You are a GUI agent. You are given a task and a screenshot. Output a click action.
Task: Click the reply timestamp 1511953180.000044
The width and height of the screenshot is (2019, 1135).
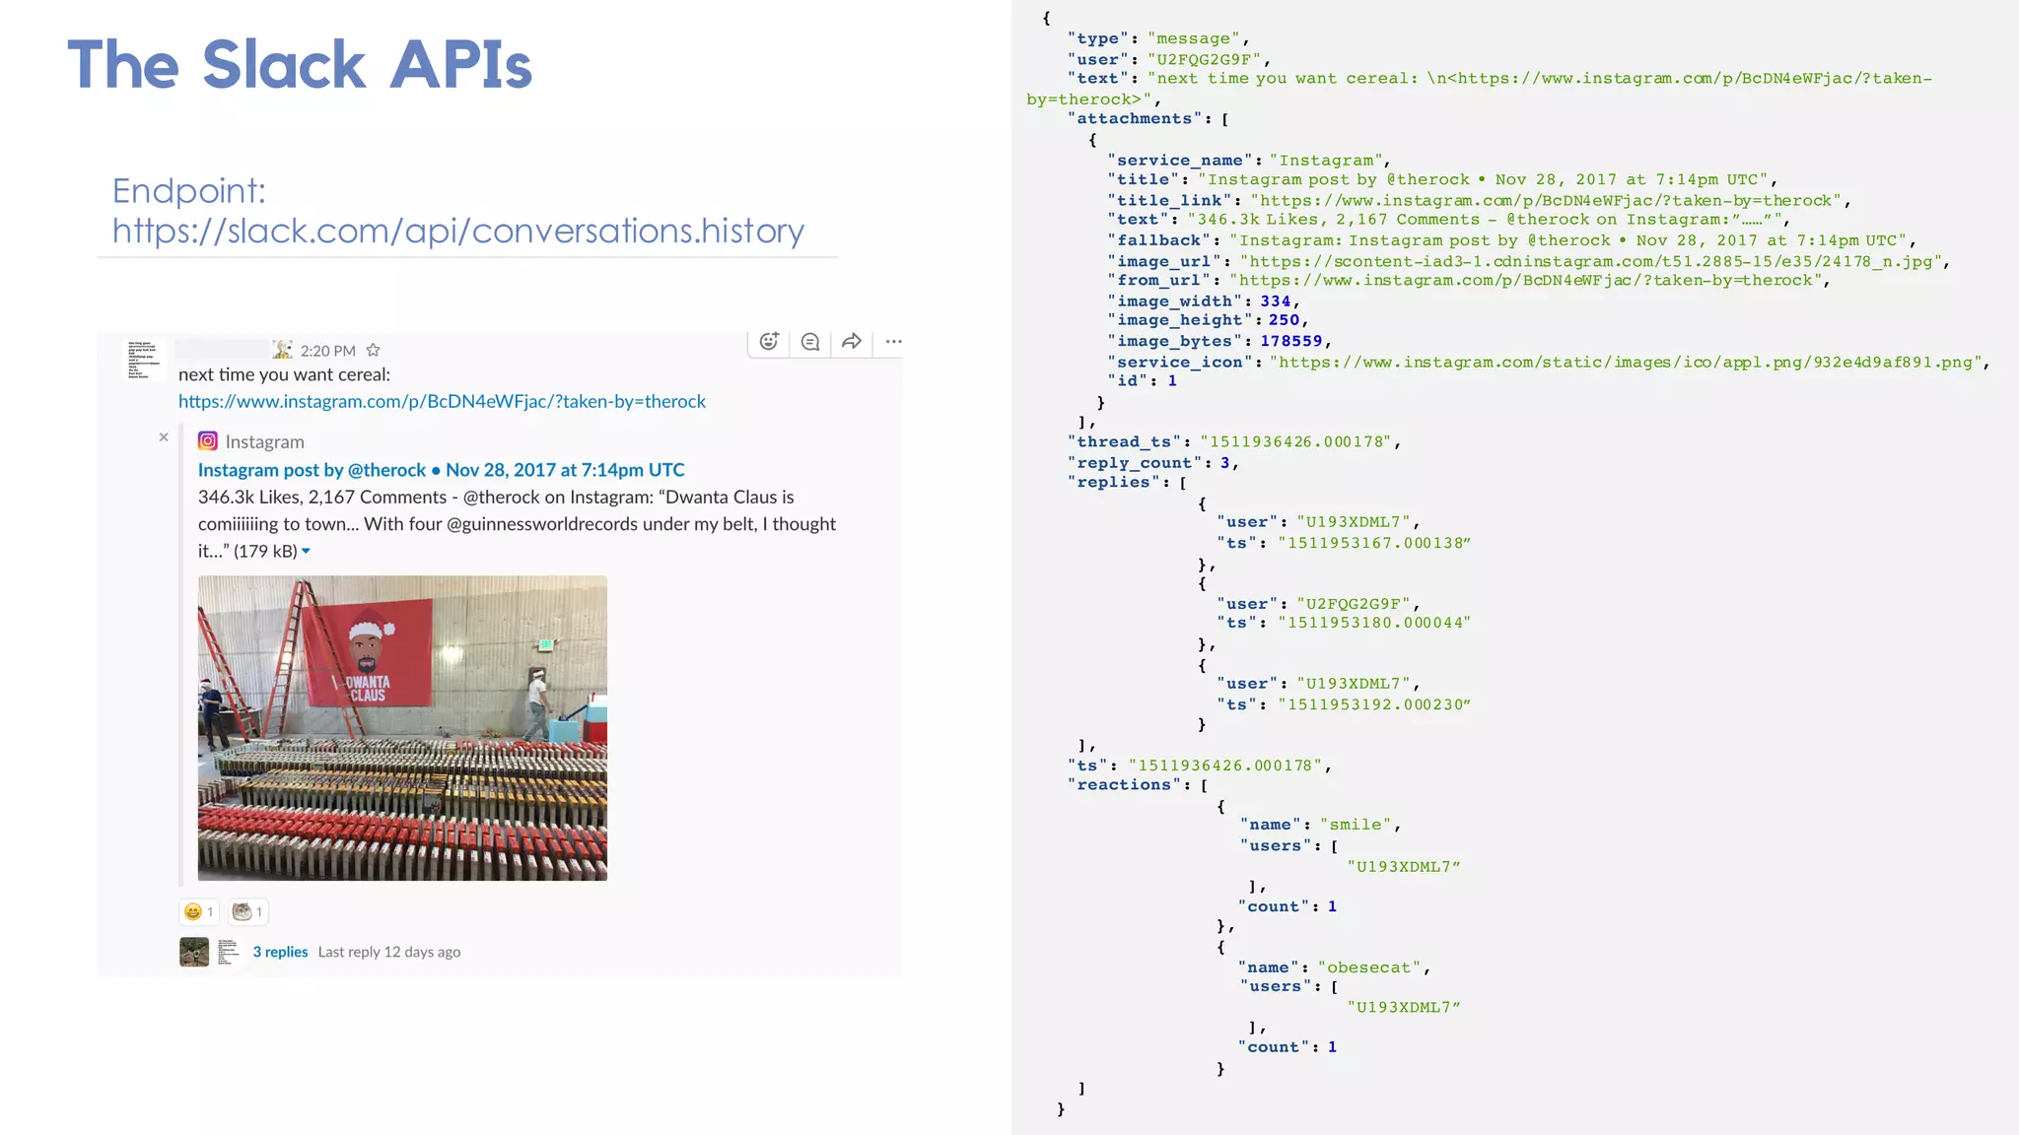(1374, 623)
